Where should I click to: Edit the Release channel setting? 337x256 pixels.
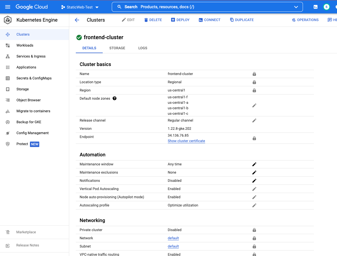coord(254,120)
